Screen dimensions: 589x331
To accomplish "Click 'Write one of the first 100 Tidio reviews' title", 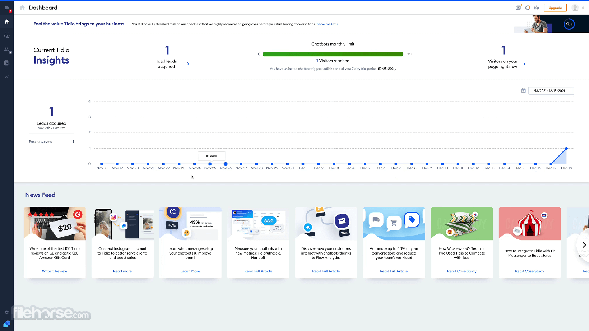I will point(55,253).
